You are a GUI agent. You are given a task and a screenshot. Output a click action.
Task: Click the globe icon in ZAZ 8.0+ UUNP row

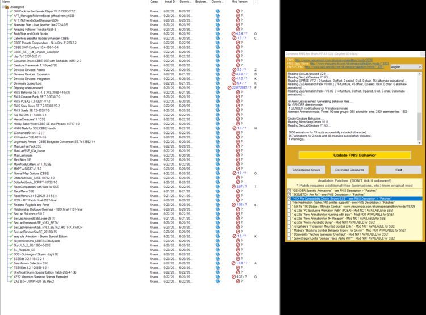[x=218, y=282]
